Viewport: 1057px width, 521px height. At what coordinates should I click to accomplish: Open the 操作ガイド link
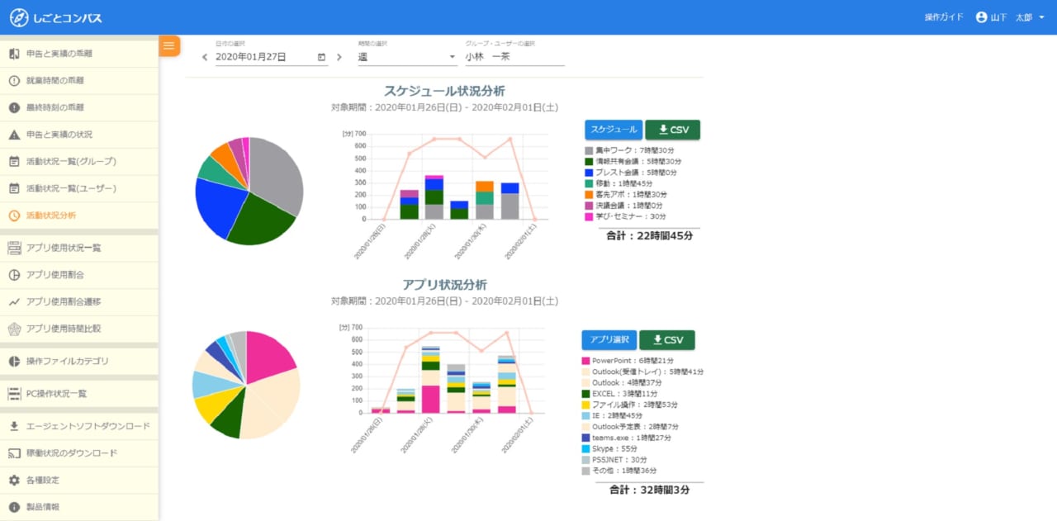(944, 17)
